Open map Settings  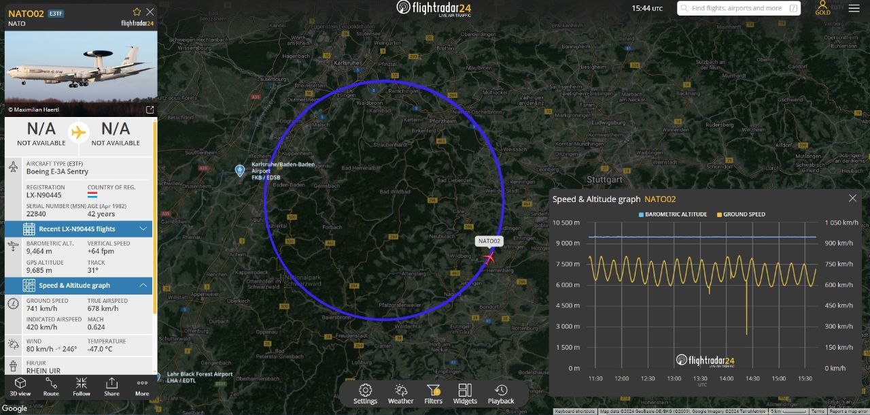(x=365, y=394)
